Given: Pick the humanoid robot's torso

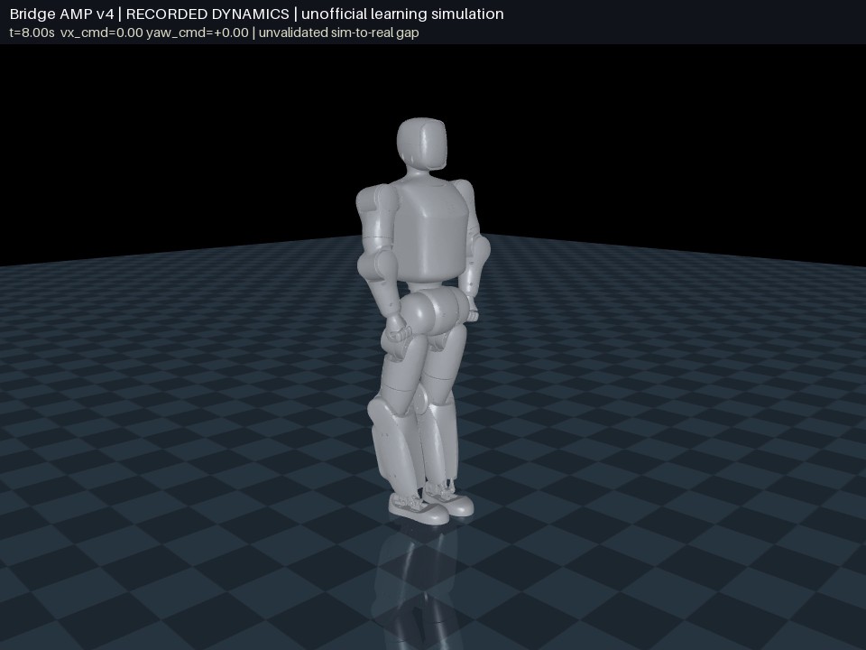Looking at the screenshot, I should pyautogui.click(x=429, y=230).
